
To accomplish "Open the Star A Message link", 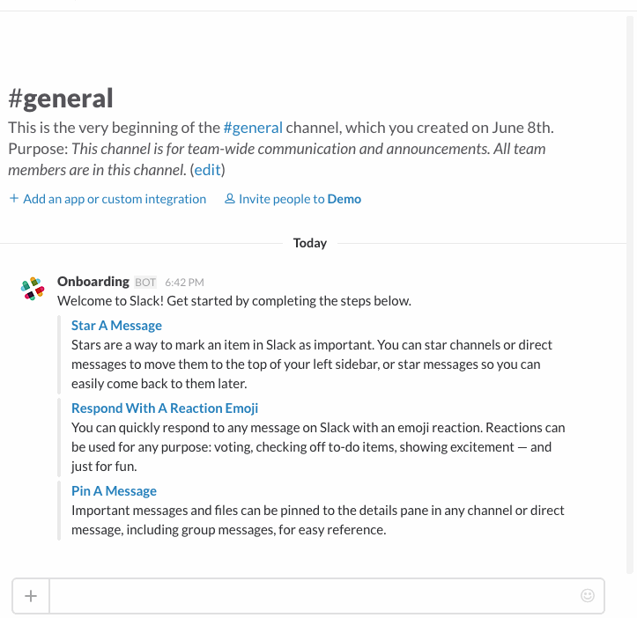I will 116,326.
